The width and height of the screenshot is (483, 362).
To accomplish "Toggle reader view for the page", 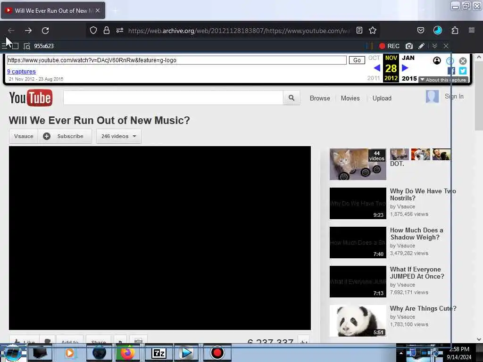I will pos(359,30).
